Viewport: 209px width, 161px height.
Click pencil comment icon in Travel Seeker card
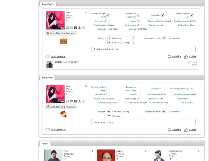pos(47,57)
